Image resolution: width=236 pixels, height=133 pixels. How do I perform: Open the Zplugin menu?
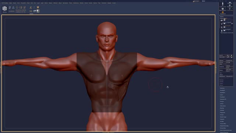coord(109,3)
